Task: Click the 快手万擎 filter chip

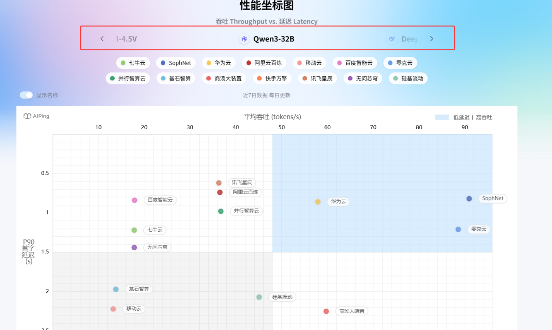Action: click(272, 78)
